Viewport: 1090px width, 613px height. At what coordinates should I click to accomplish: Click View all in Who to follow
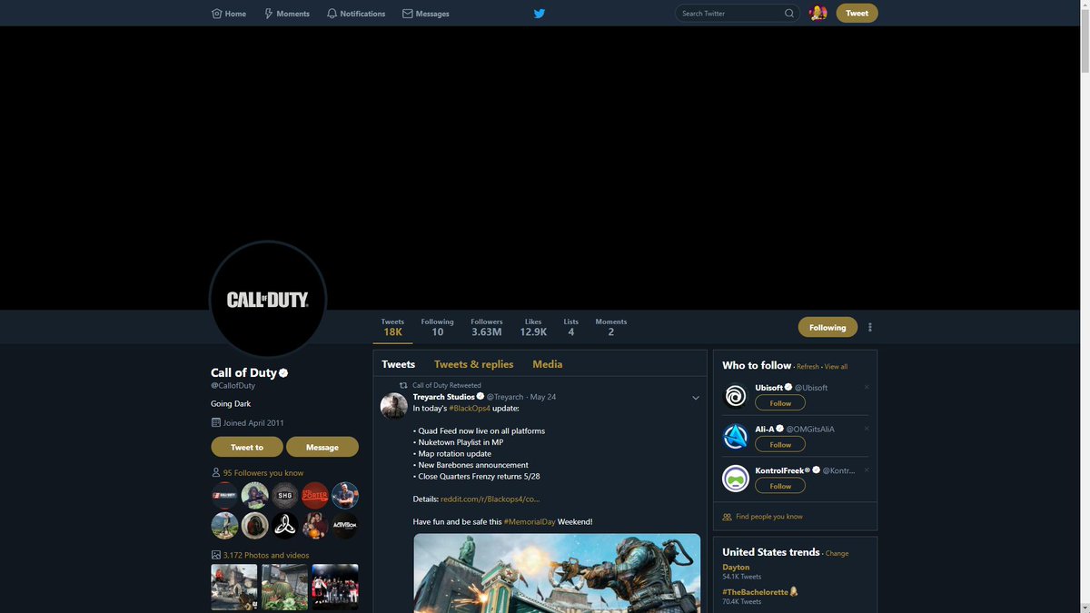(836, 367)
